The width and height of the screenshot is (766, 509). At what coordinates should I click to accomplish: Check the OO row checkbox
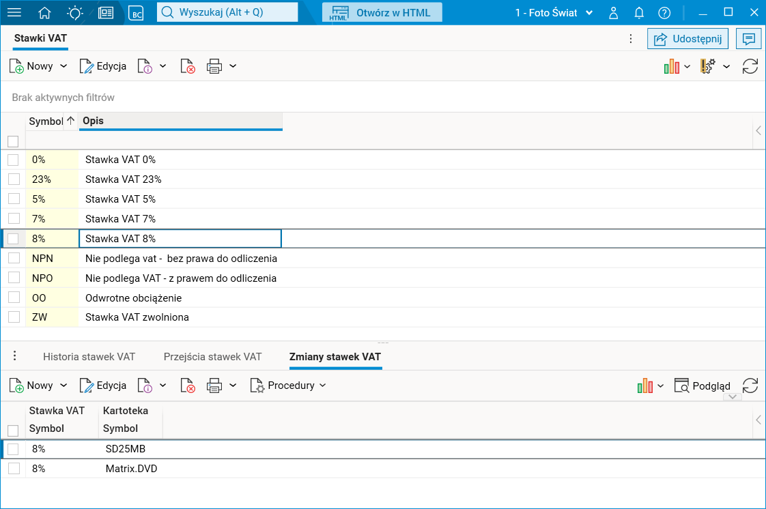pos(14,297)
